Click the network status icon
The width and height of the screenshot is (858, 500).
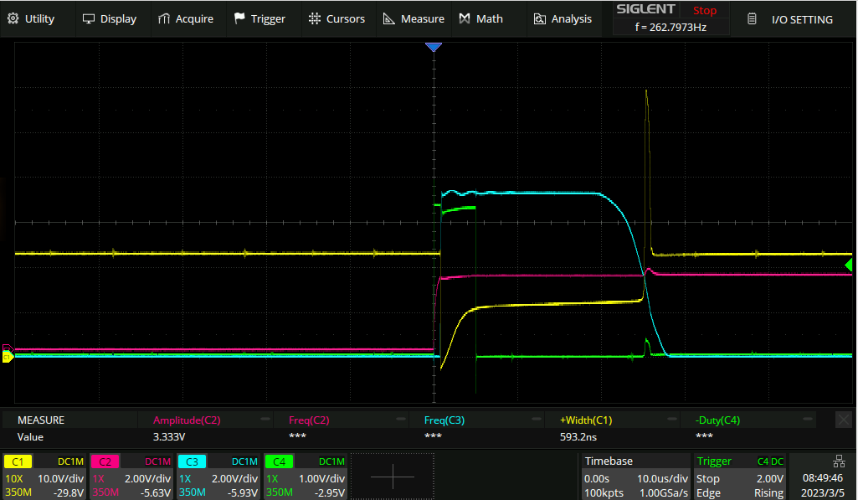(840, 461)
